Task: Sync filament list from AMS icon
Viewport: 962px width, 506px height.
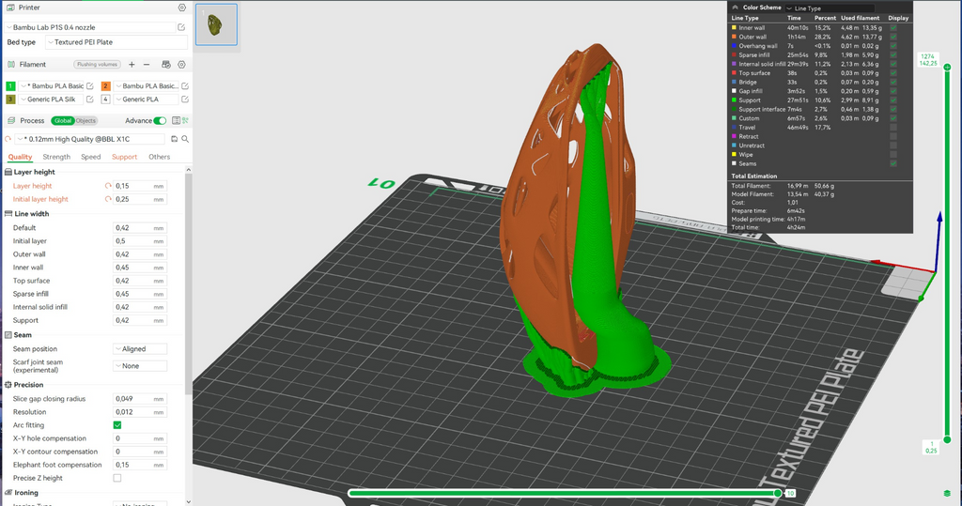Action: 165,65
